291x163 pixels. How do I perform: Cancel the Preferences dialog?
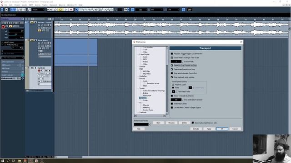(235, 129)
